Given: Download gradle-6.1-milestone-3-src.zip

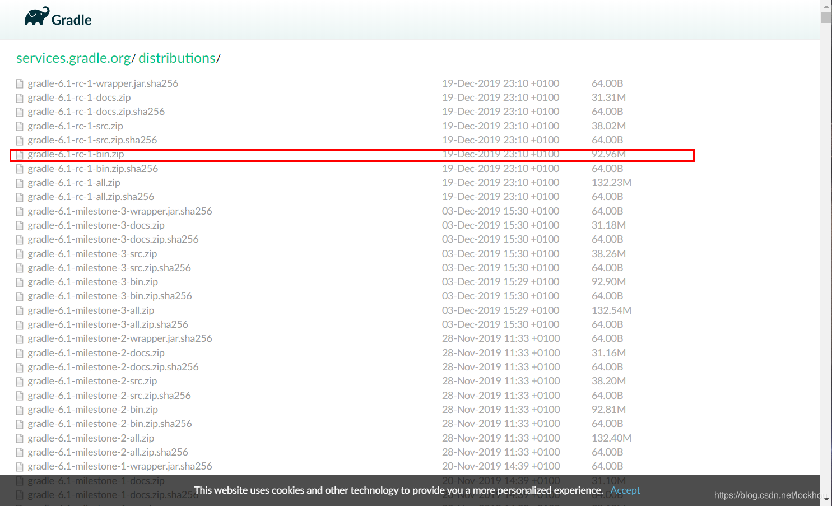Looking at the screenshot, I should 92,254.
